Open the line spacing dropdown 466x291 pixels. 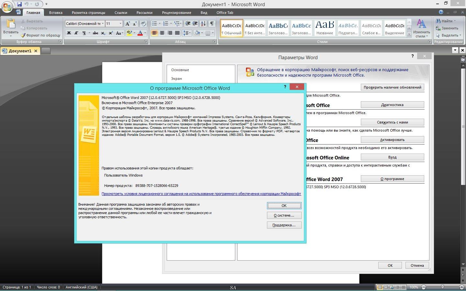tap(187, 33)
